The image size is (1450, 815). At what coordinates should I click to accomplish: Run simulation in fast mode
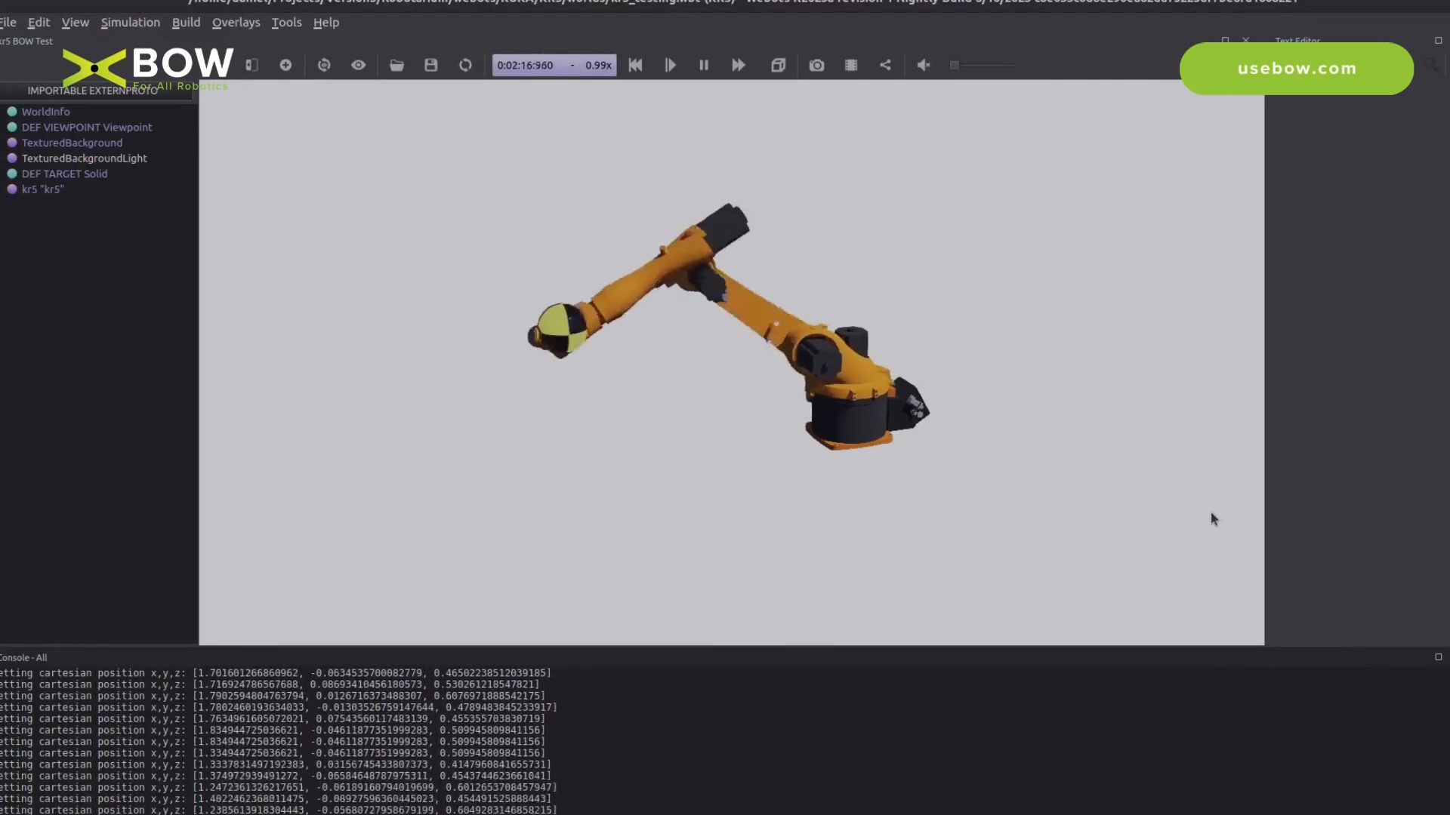tap(739, 66)
